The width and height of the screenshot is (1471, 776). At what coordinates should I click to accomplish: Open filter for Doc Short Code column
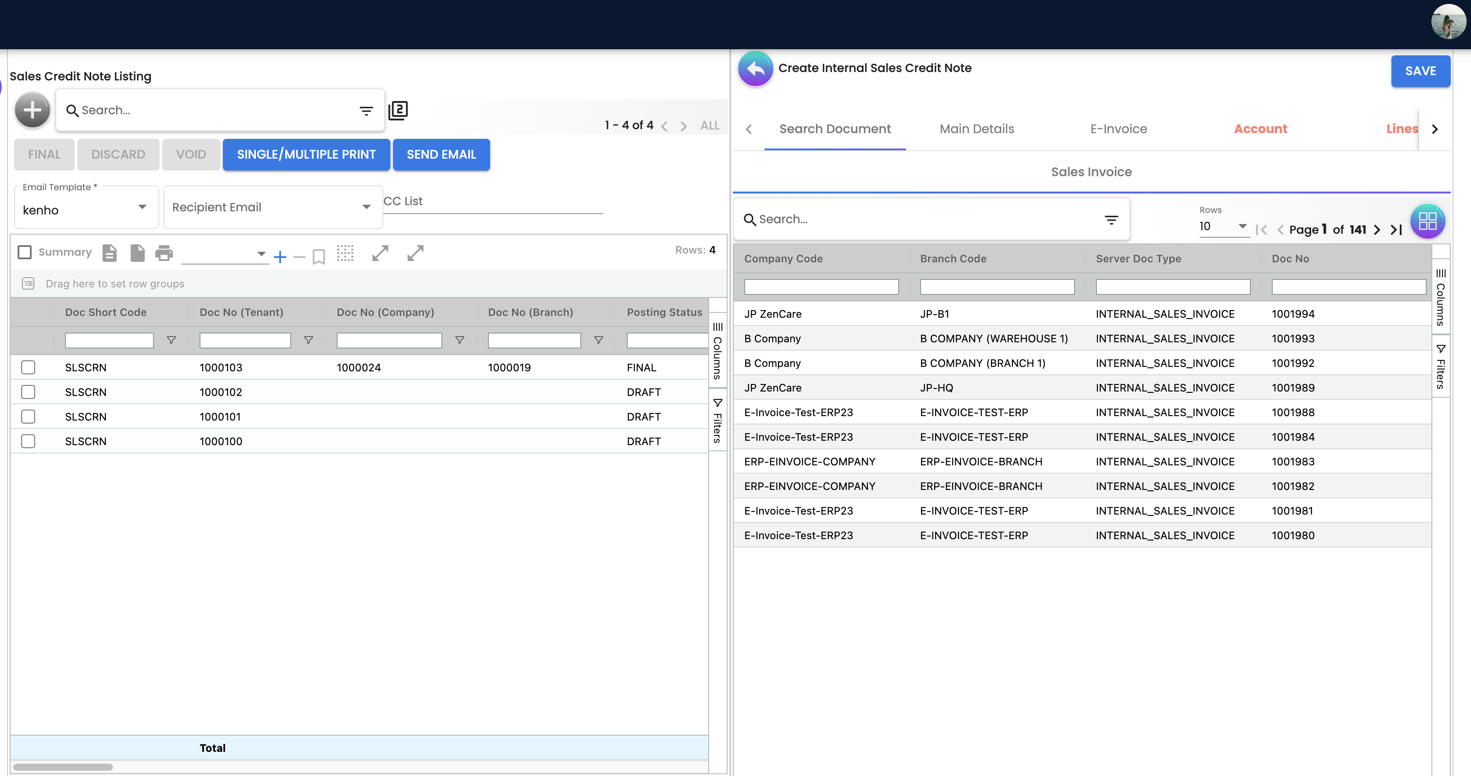(171, 340)
